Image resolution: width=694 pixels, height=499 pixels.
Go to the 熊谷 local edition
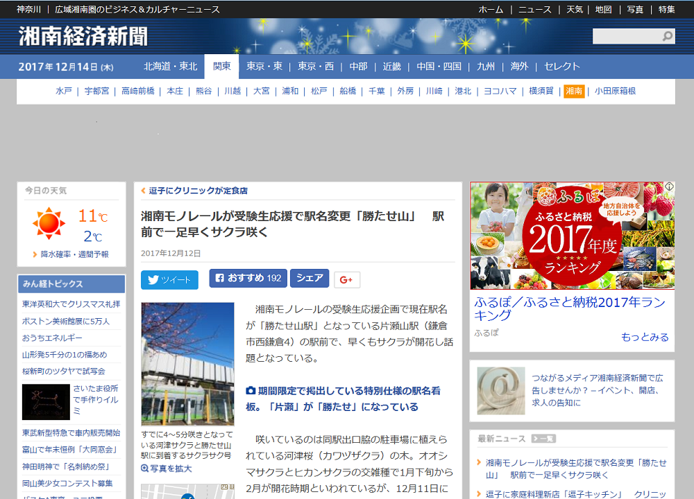click(x=203, y=91)
